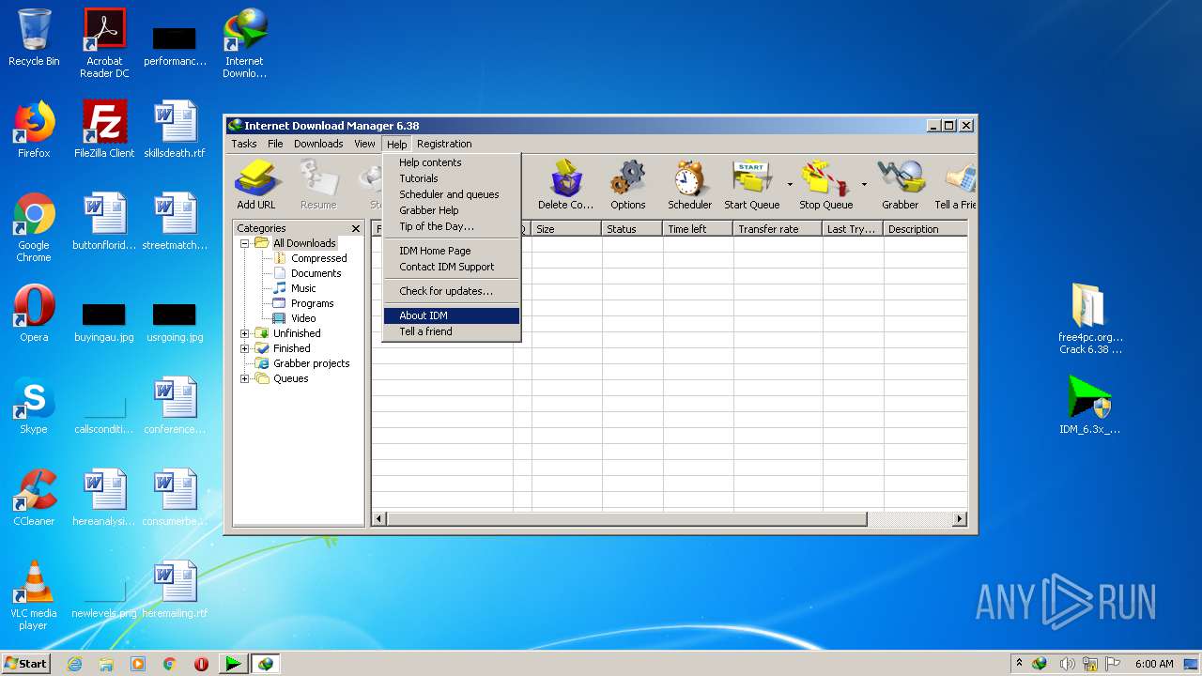
Task: Select the Recycle Bin desktop icon
Action: [x=34, y=38]
